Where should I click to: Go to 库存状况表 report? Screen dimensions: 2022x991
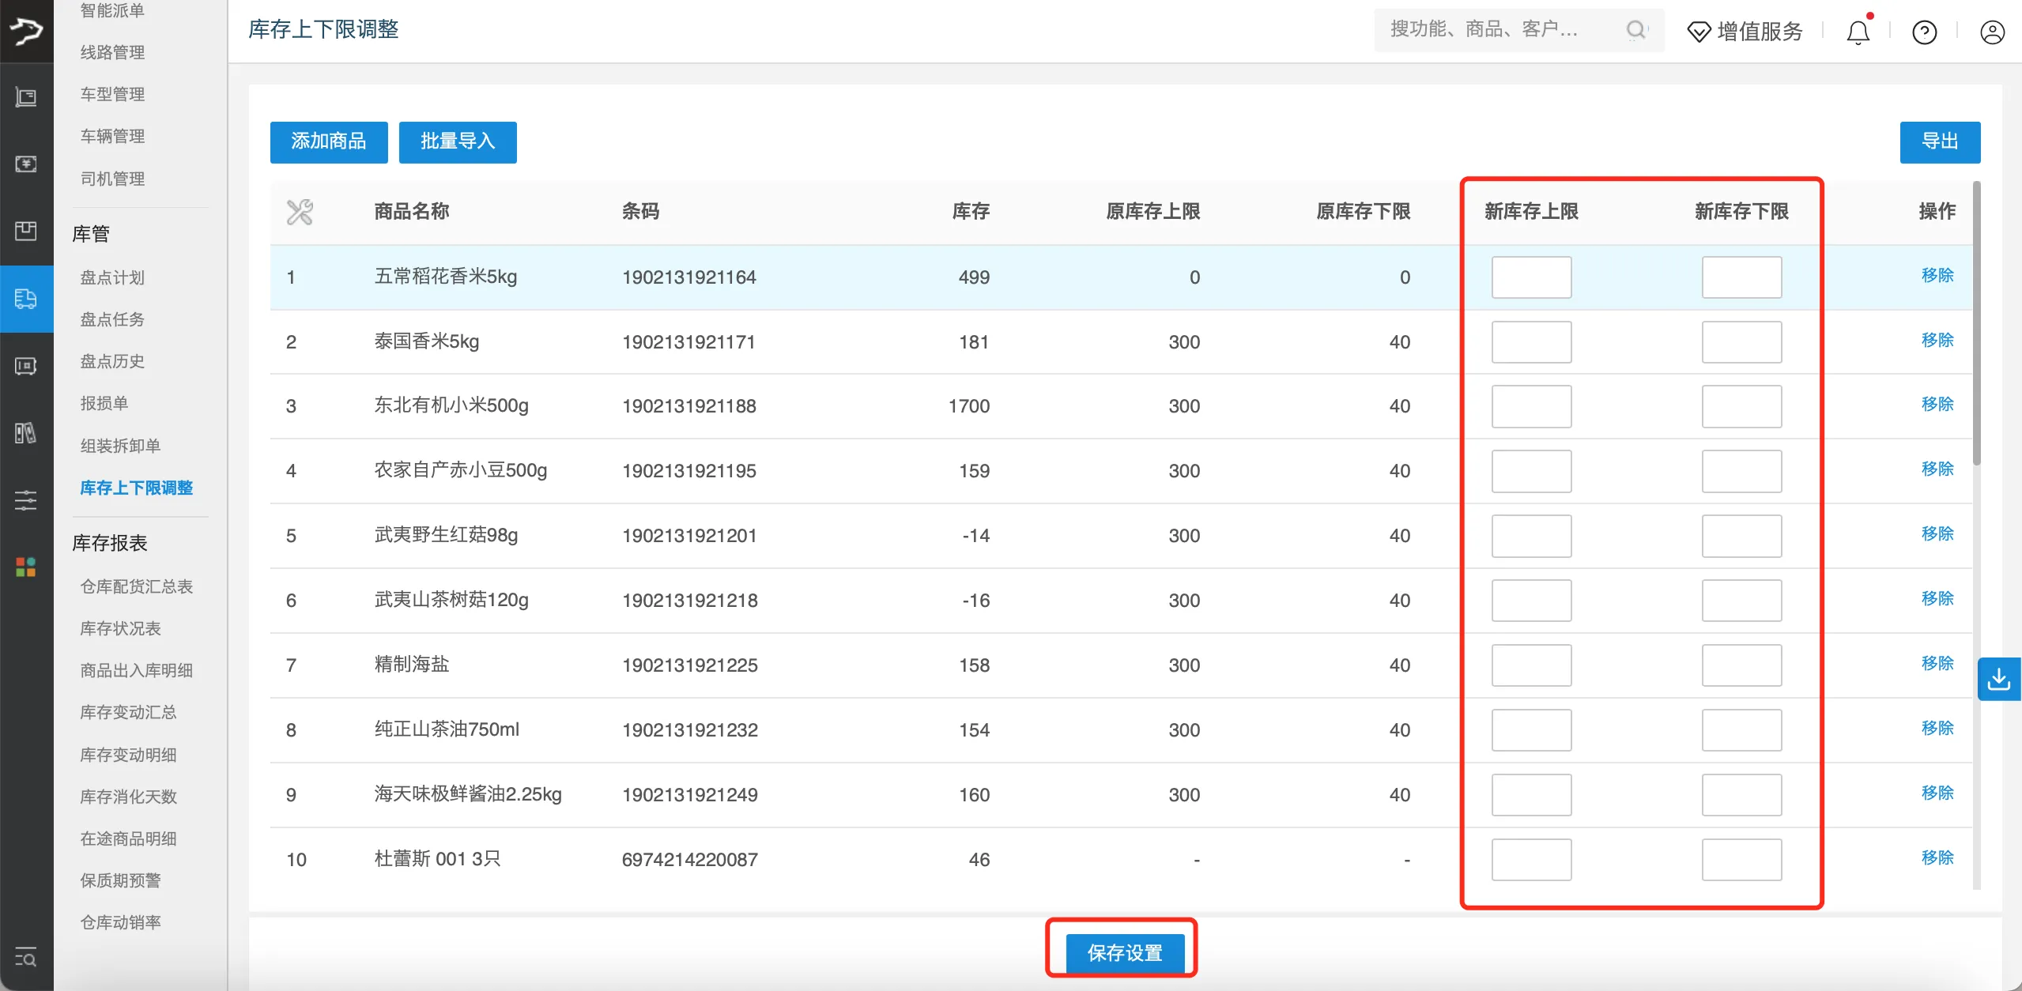[x=120, y=628]
